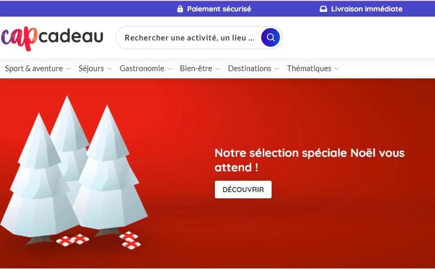This screenshot has width=435, height=270.
Task: Expand the Thématiques dropdown arrow
Action: (x=337, y=69)
